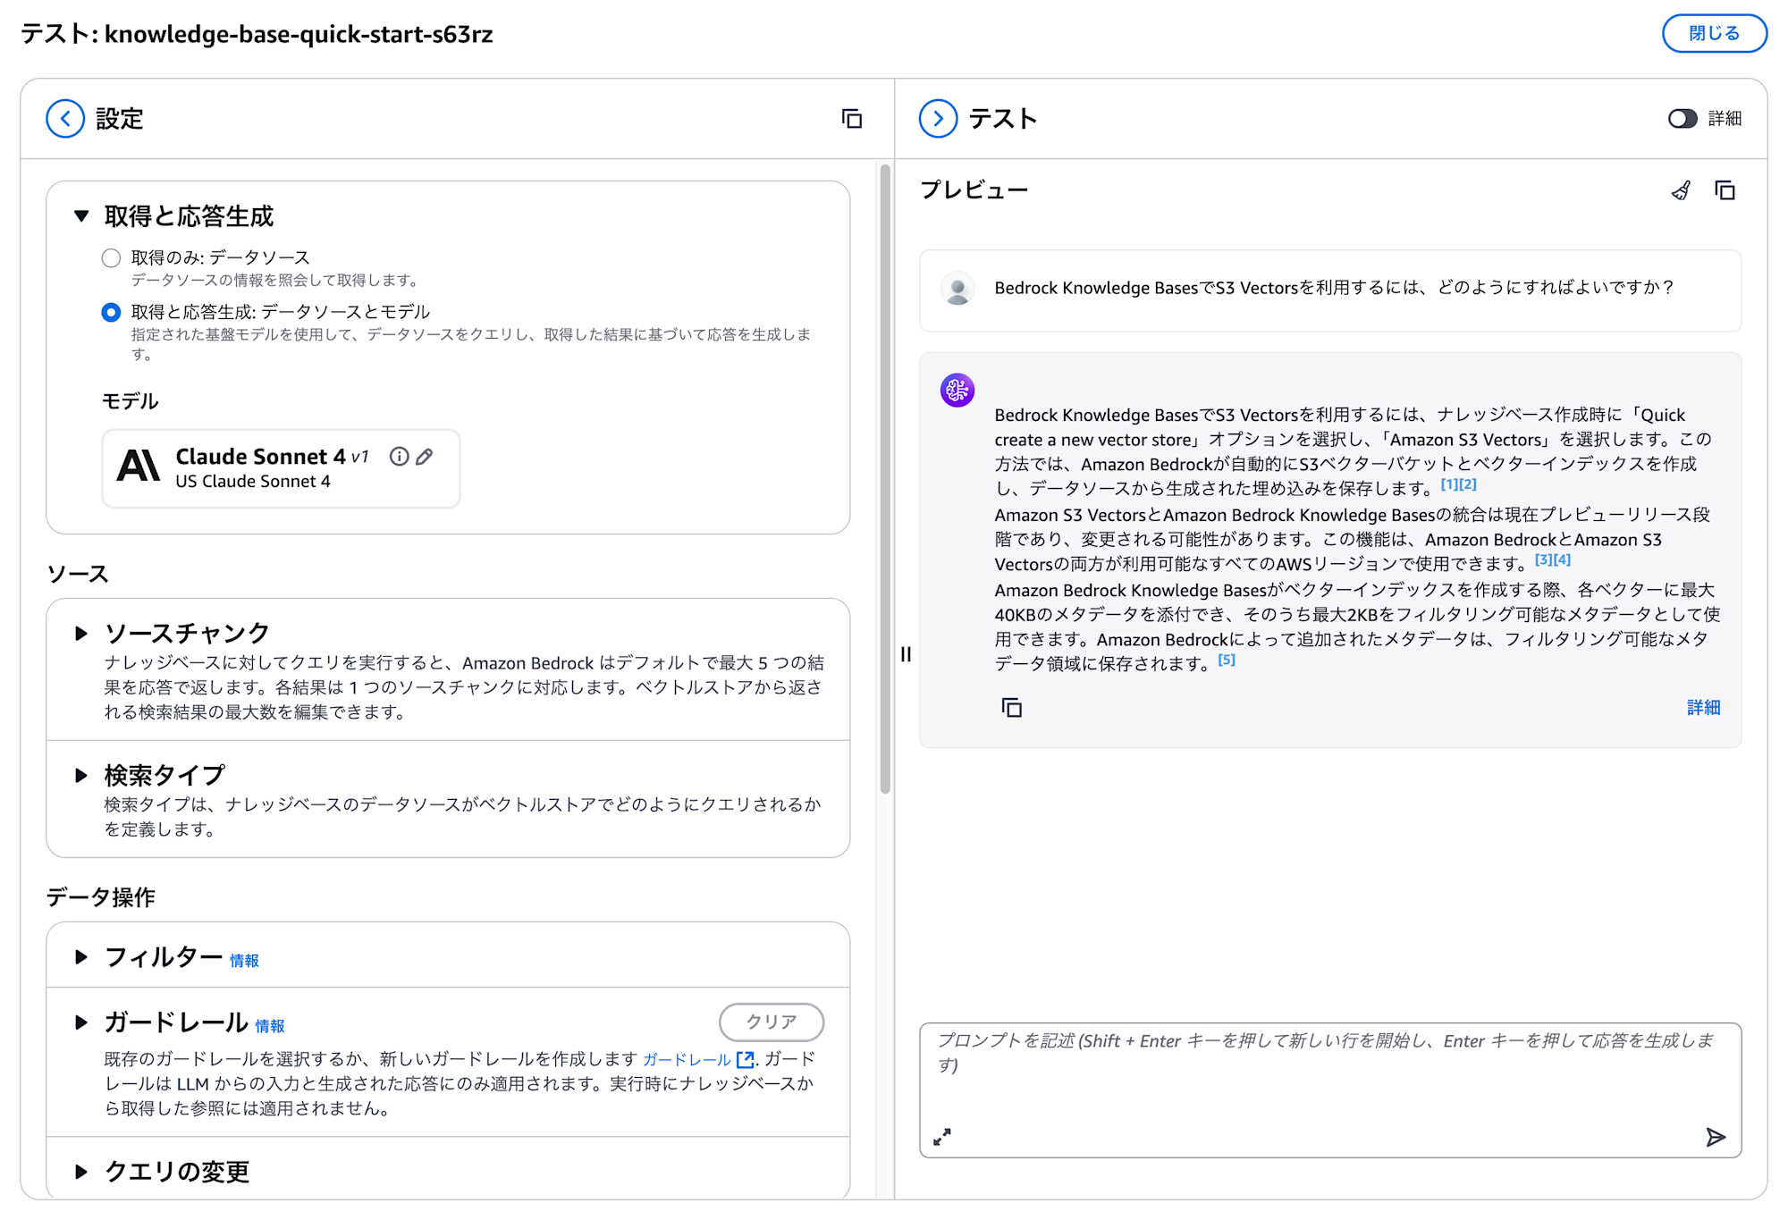1788x1220 pixels.
Task: Click the 閉じる button
Action: [x=1714, y=34]
